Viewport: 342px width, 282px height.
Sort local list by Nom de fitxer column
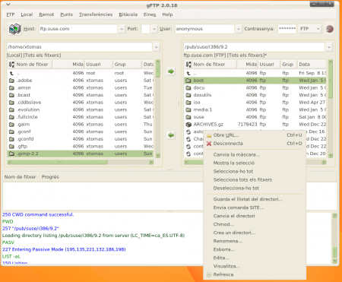33,65
